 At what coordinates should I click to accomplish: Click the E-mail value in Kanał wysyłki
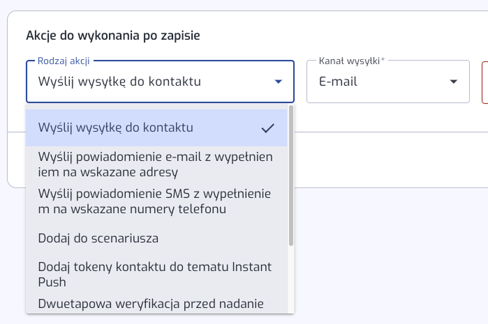pos(338,82)
